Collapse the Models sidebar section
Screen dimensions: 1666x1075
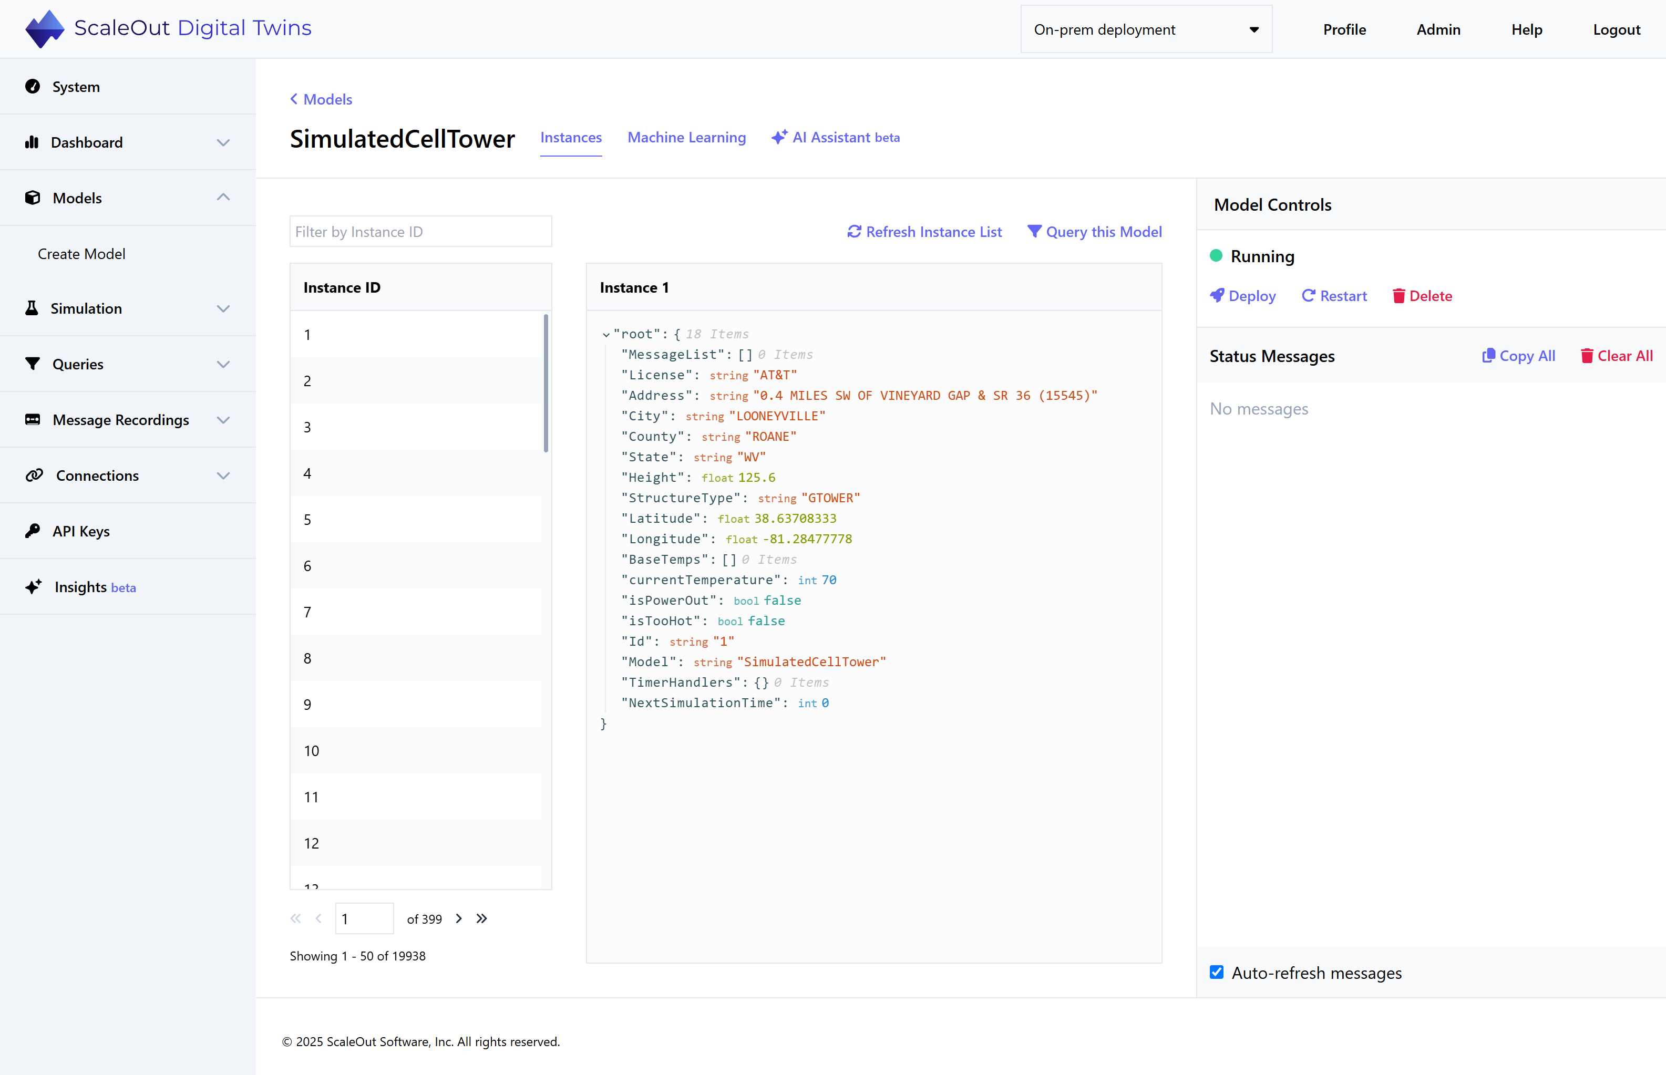coord(223,198)
